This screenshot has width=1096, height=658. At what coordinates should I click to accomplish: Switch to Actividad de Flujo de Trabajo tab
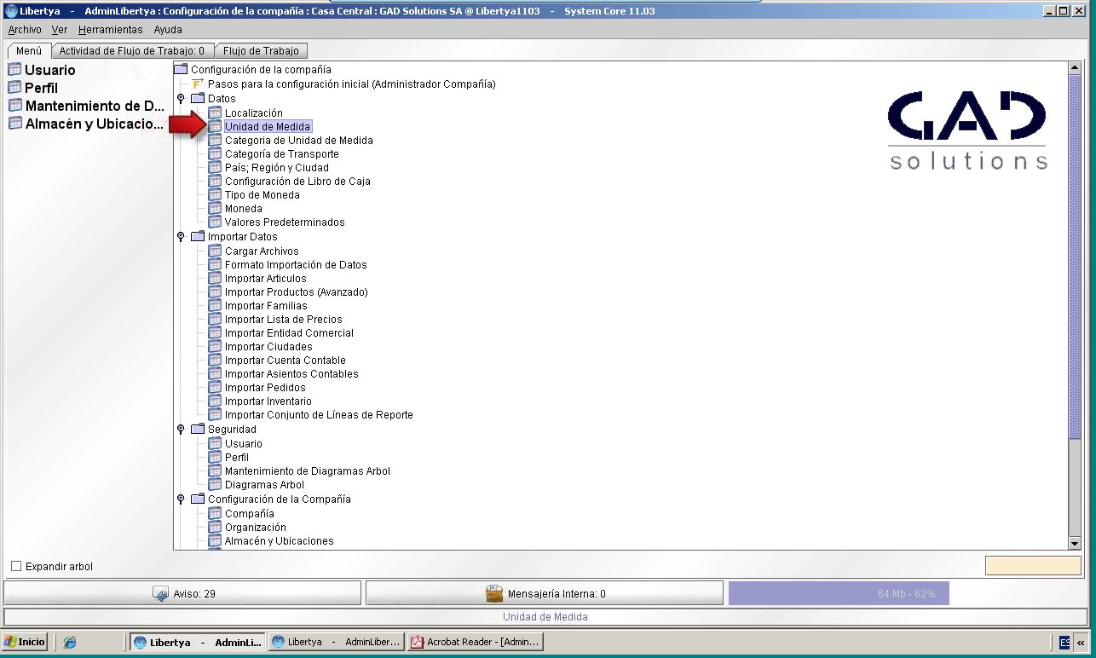[131, 51]
